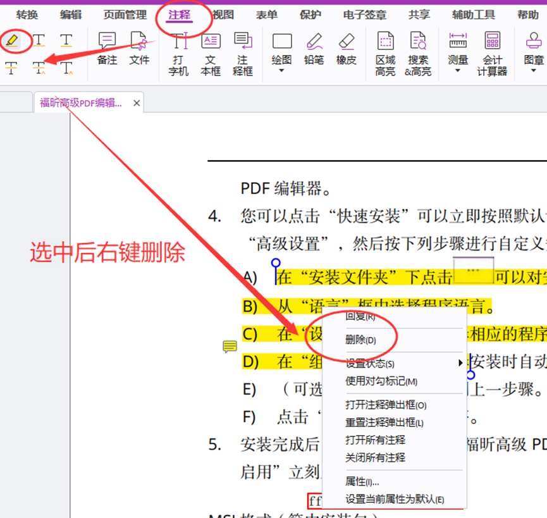Open the 编辑 ribbon tab
Viewport: 547px width, 518px height.
click(70, 15)
